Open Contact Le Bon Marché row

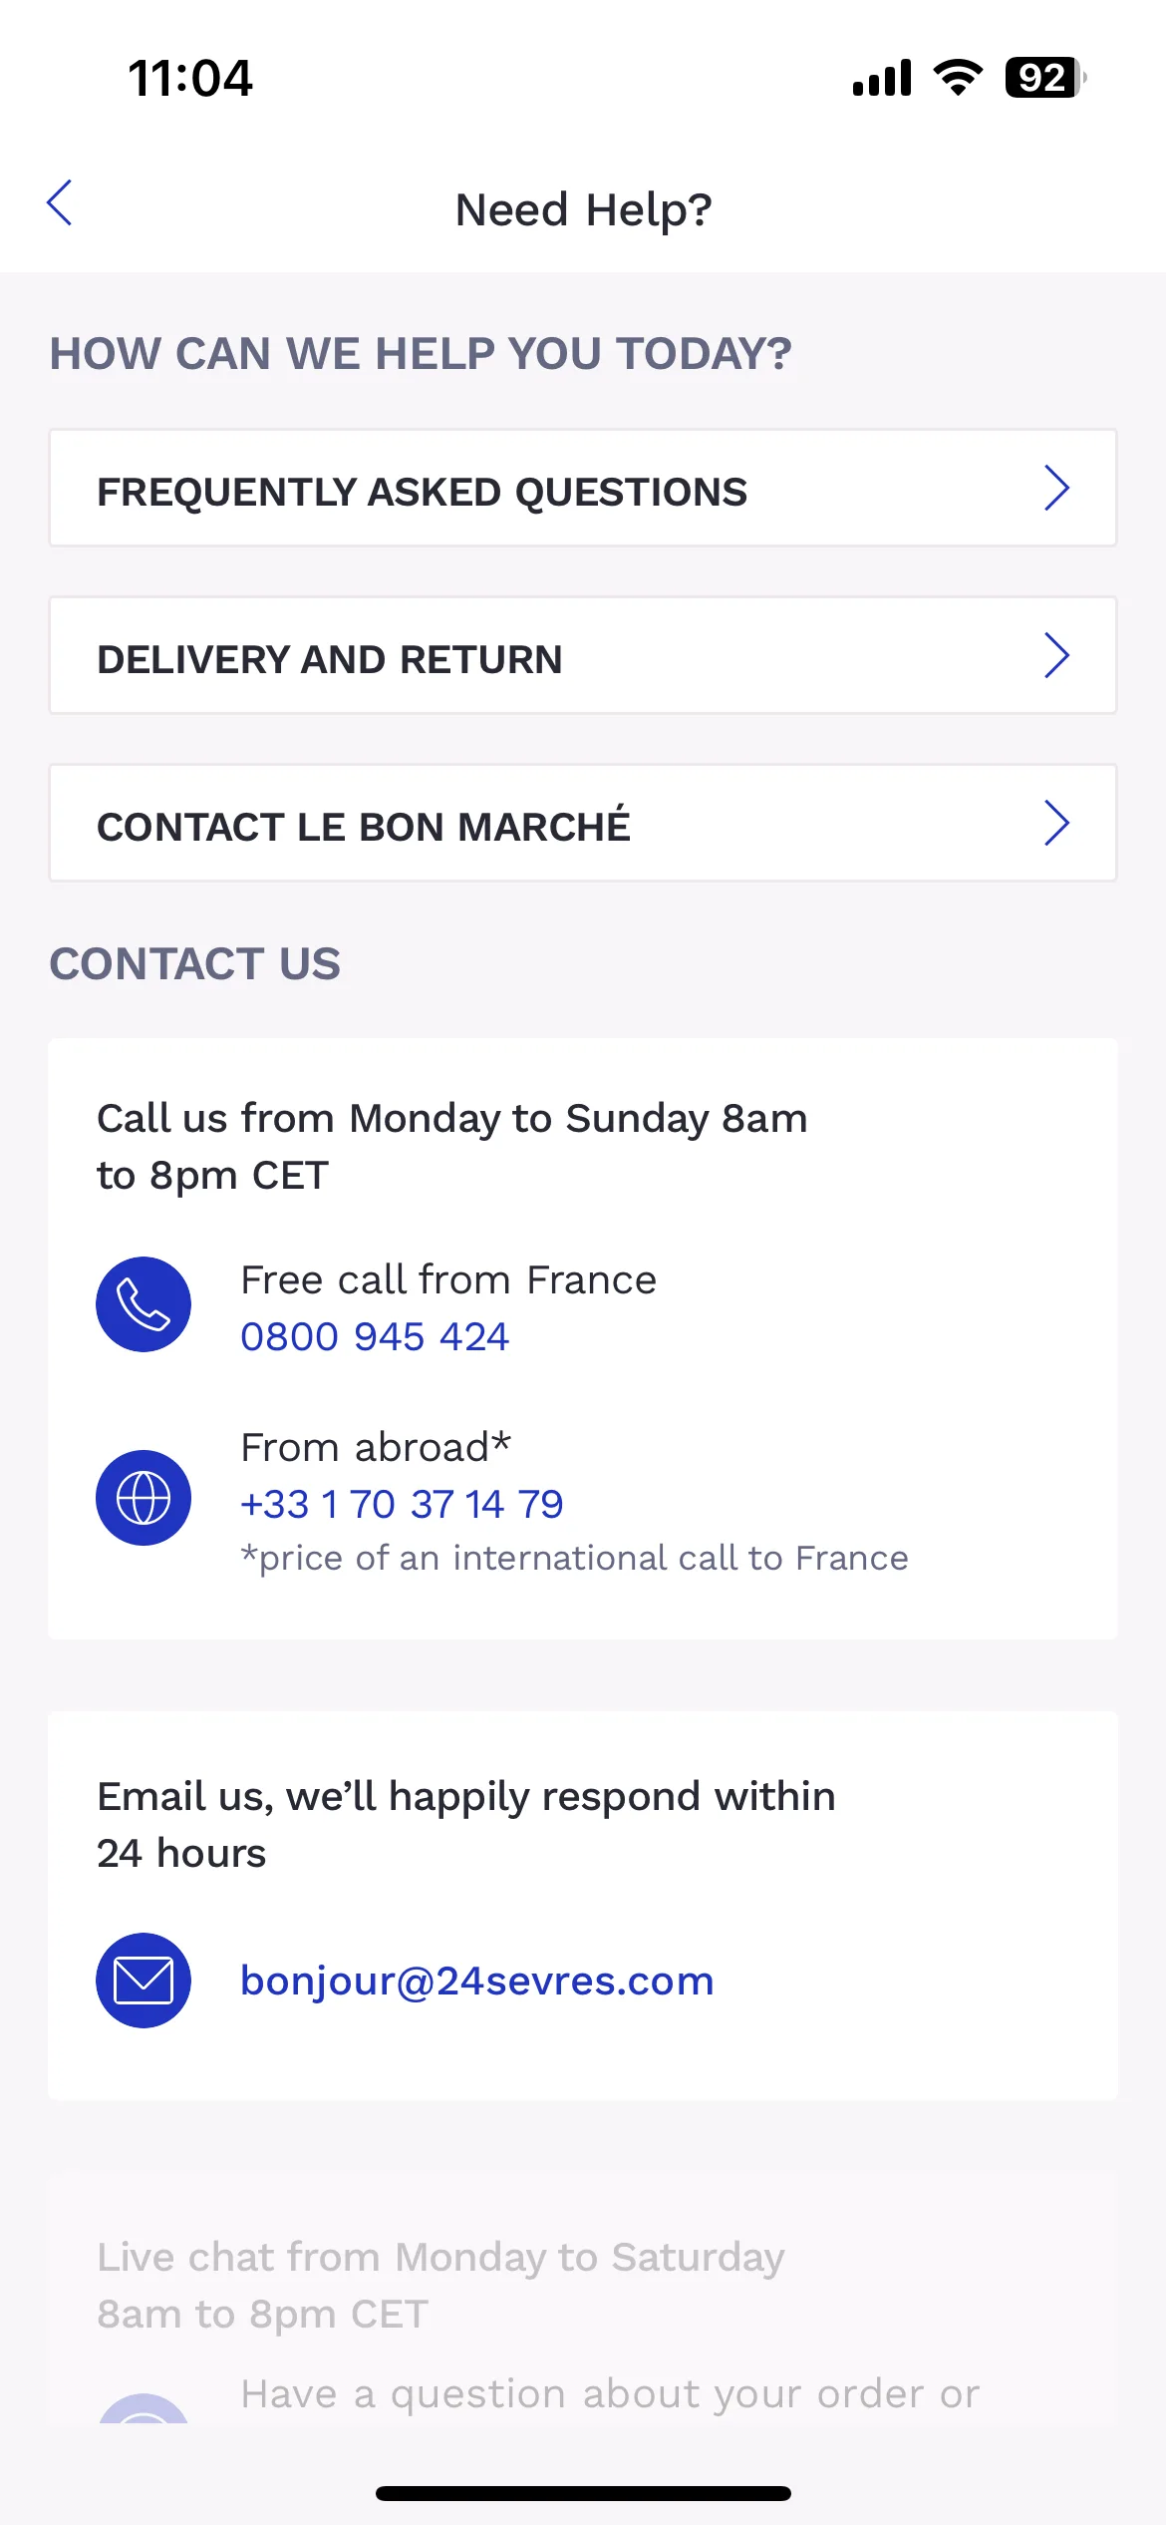[x=583, y=823]
